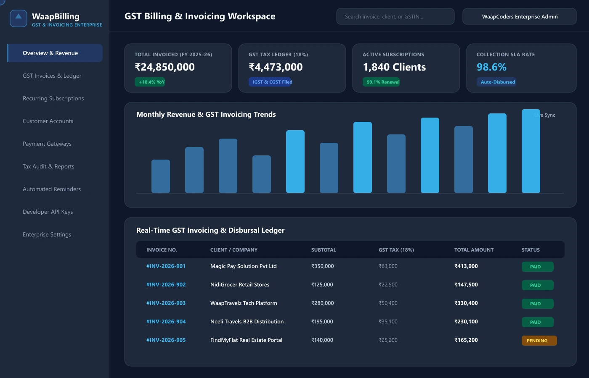Open Overview & Revenue section
Screen dimensions: 589x378
[55, 53]
